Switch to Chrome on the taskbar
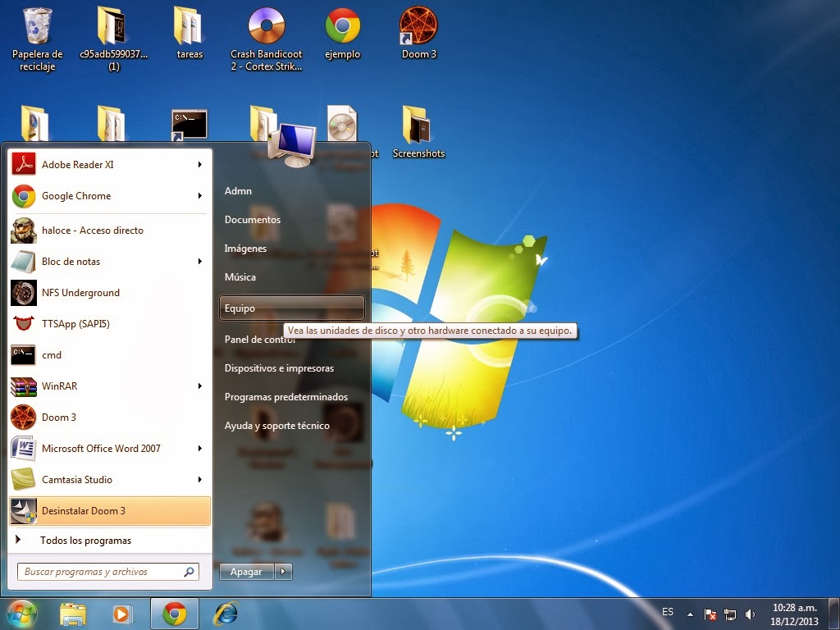The image size is (840, 630). click(x=175, y=614)
